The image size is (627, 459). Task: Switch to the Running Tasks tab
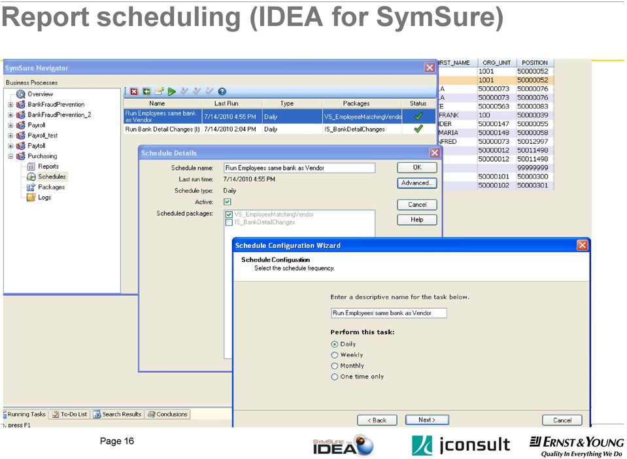click(x=25, y=415)
